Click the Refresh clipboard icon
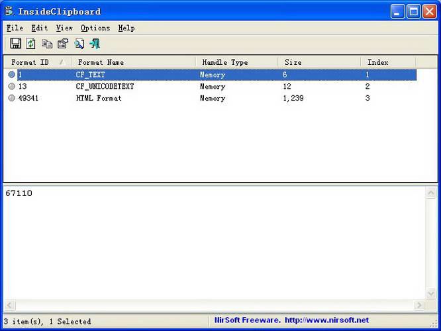Screen dimensions: 441x331 click(31, 44)
